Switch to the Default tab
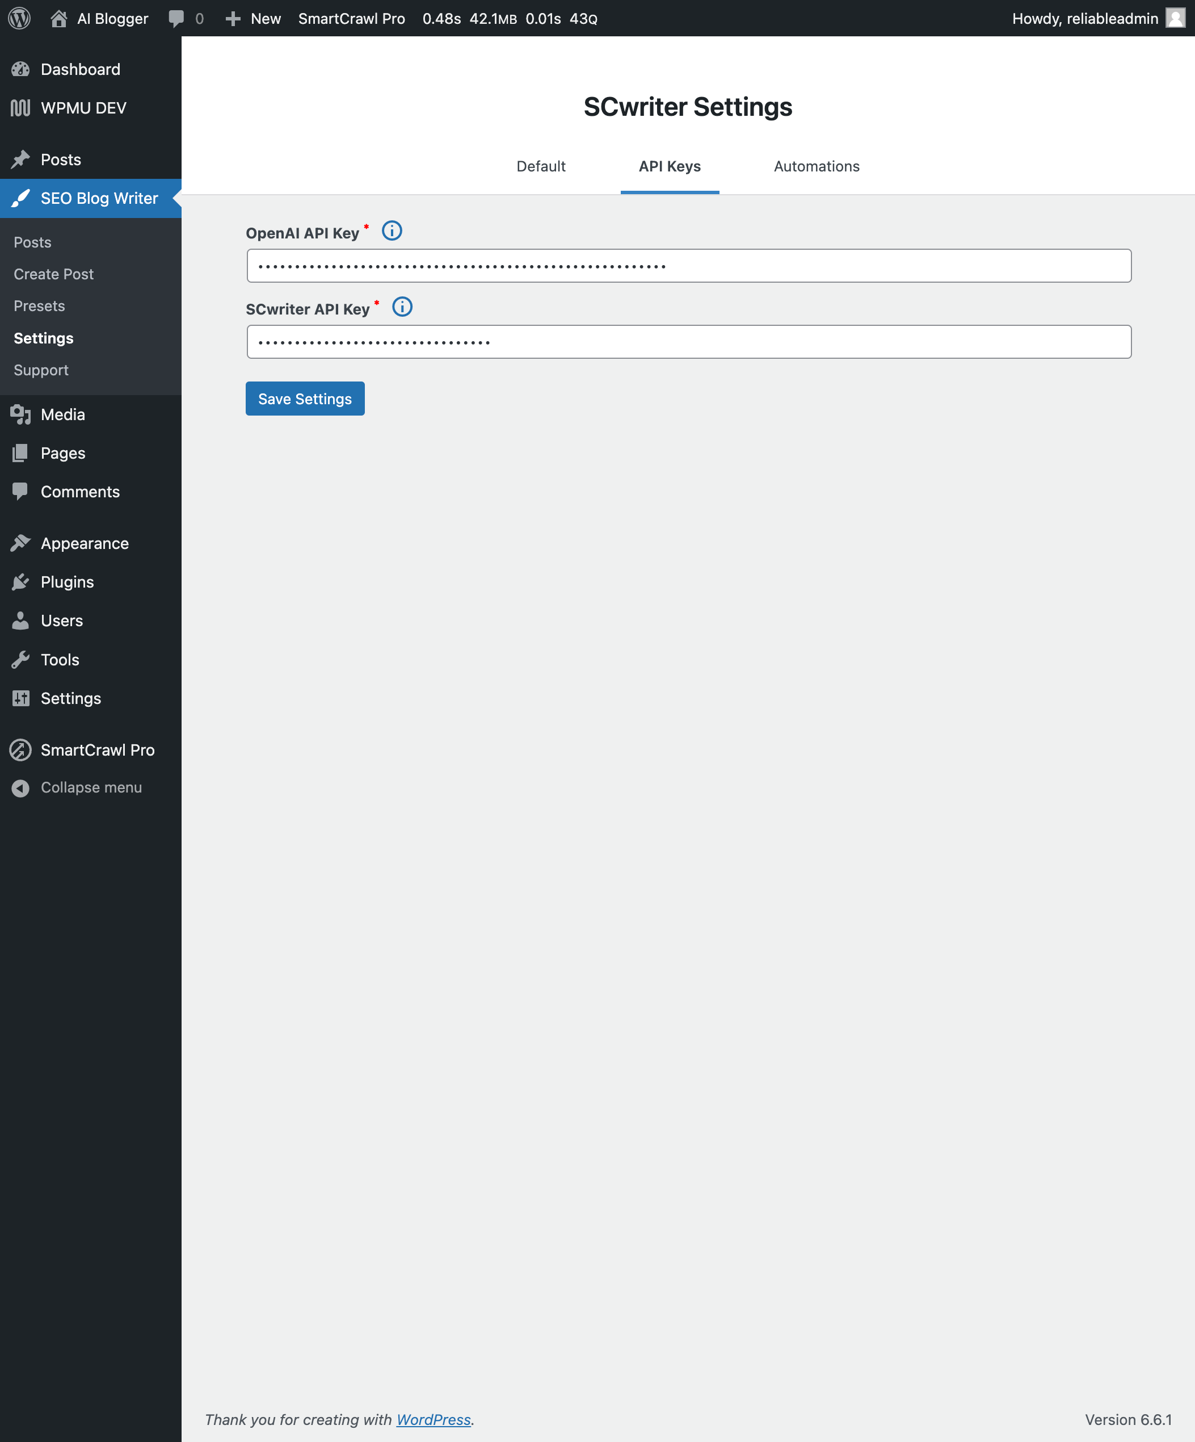This screenshot has width=1195, height=1442. (541, 166)
